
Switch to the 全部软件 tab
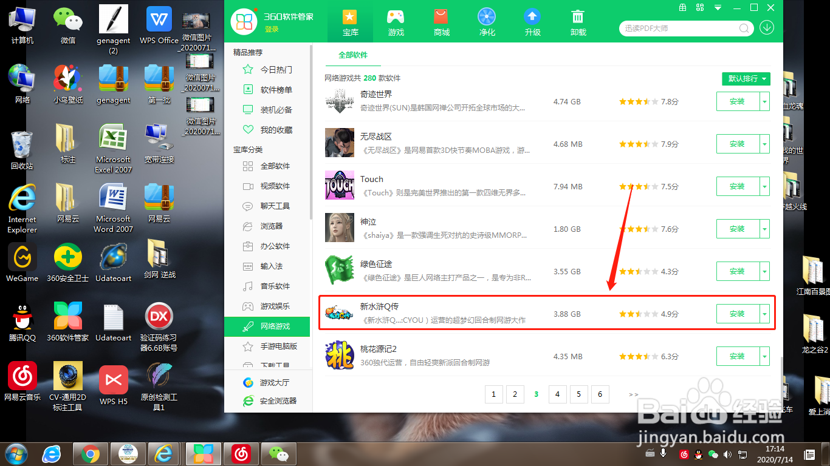click(x=353, y=55)
